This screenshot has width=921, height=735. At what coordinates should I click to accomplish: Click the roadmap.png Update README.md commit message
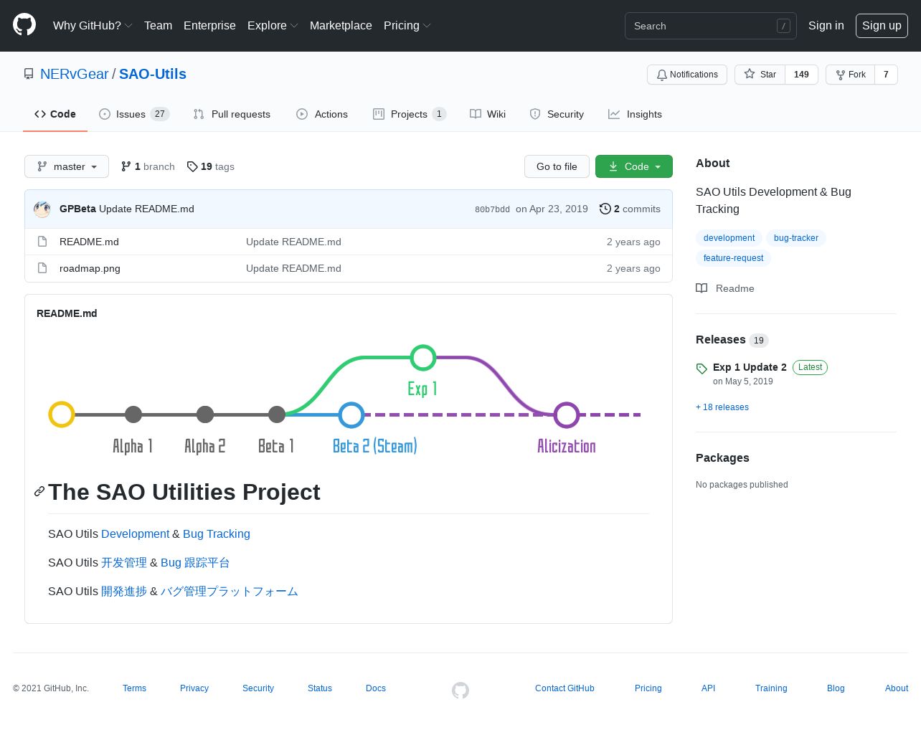293,268
